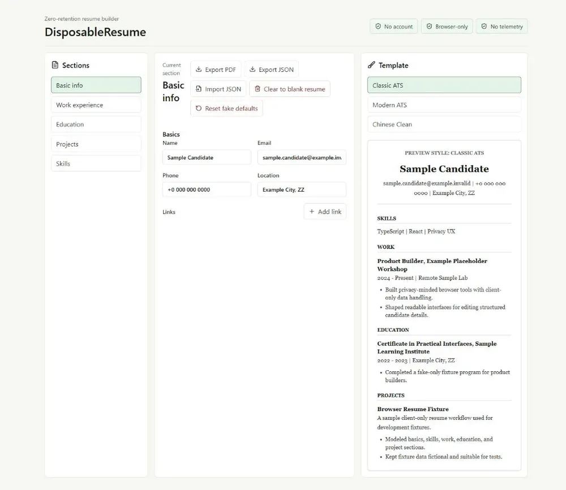Image resolution: width=566 pixels, height=490 pixels.
Task: Click 'Zero-retention resume builder' tagline
Action: 82,19
